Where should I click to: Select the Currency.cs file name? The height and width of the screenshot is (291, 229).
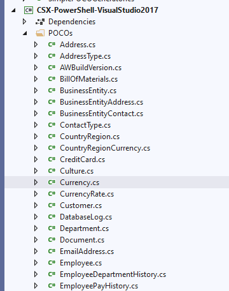click(x=80, y=183)
